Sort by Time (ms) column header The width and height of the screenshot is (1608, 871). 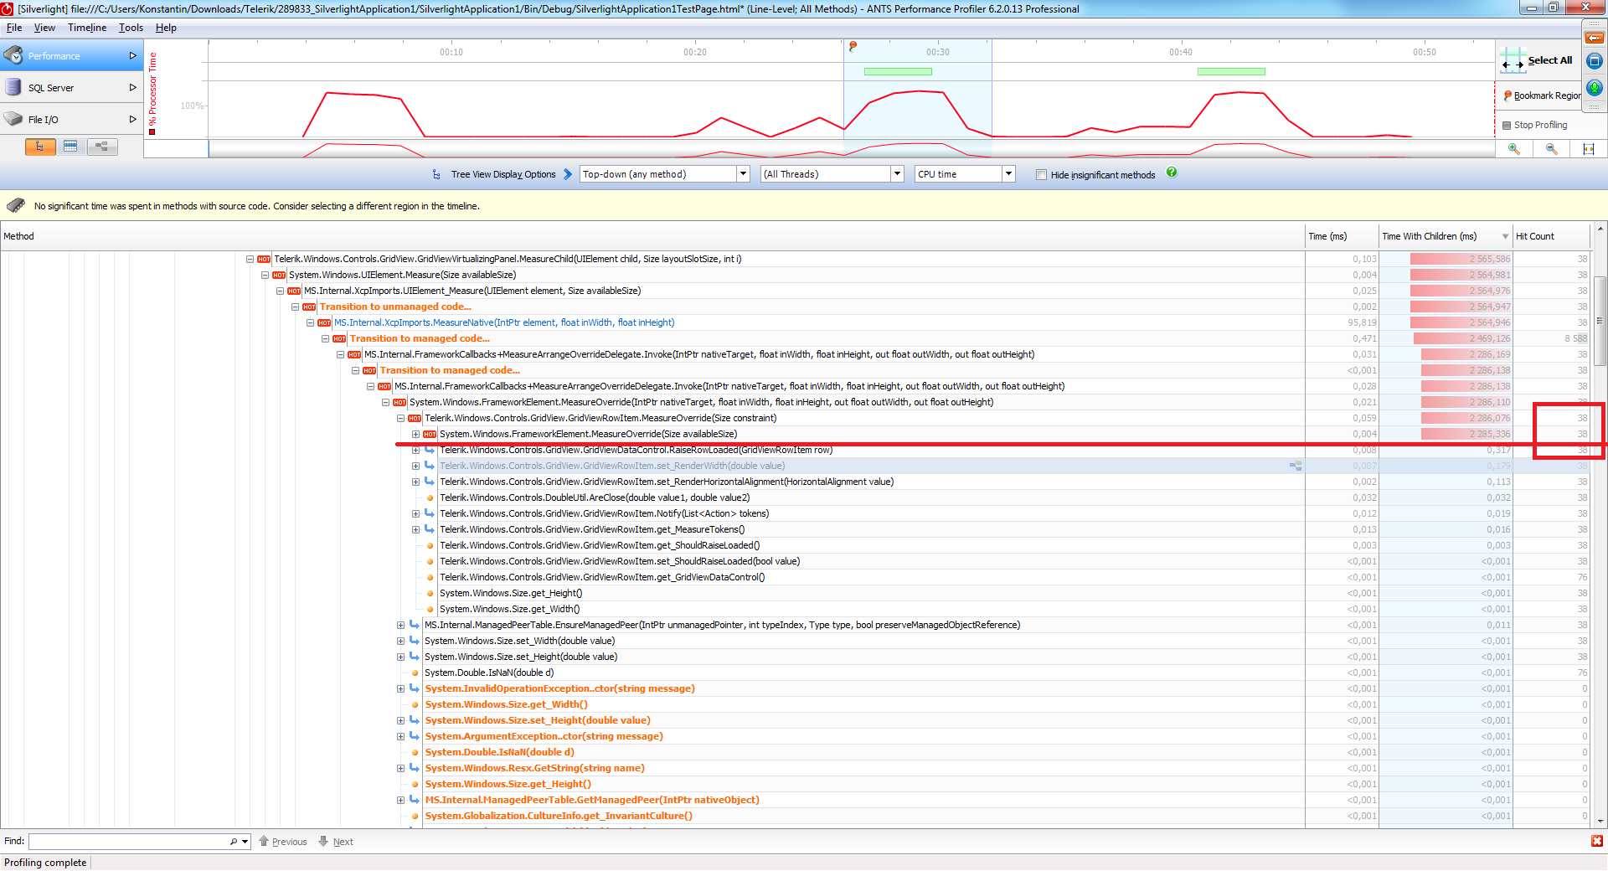coord(1342,236)
